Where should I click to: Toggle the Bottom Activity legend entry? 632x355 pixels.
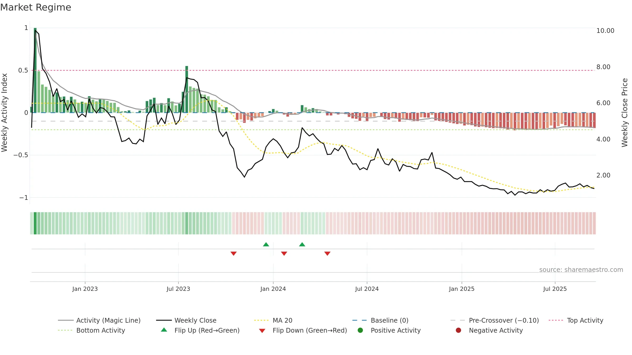pyautogui.click(x=91, y=330)
